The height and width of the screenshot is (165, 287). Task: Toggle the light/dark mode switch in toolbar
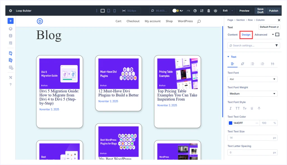[174, 11]
